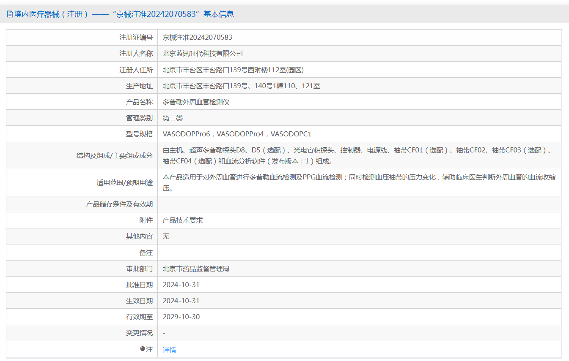Select the 审批部门 label

[x=139, y=269]
